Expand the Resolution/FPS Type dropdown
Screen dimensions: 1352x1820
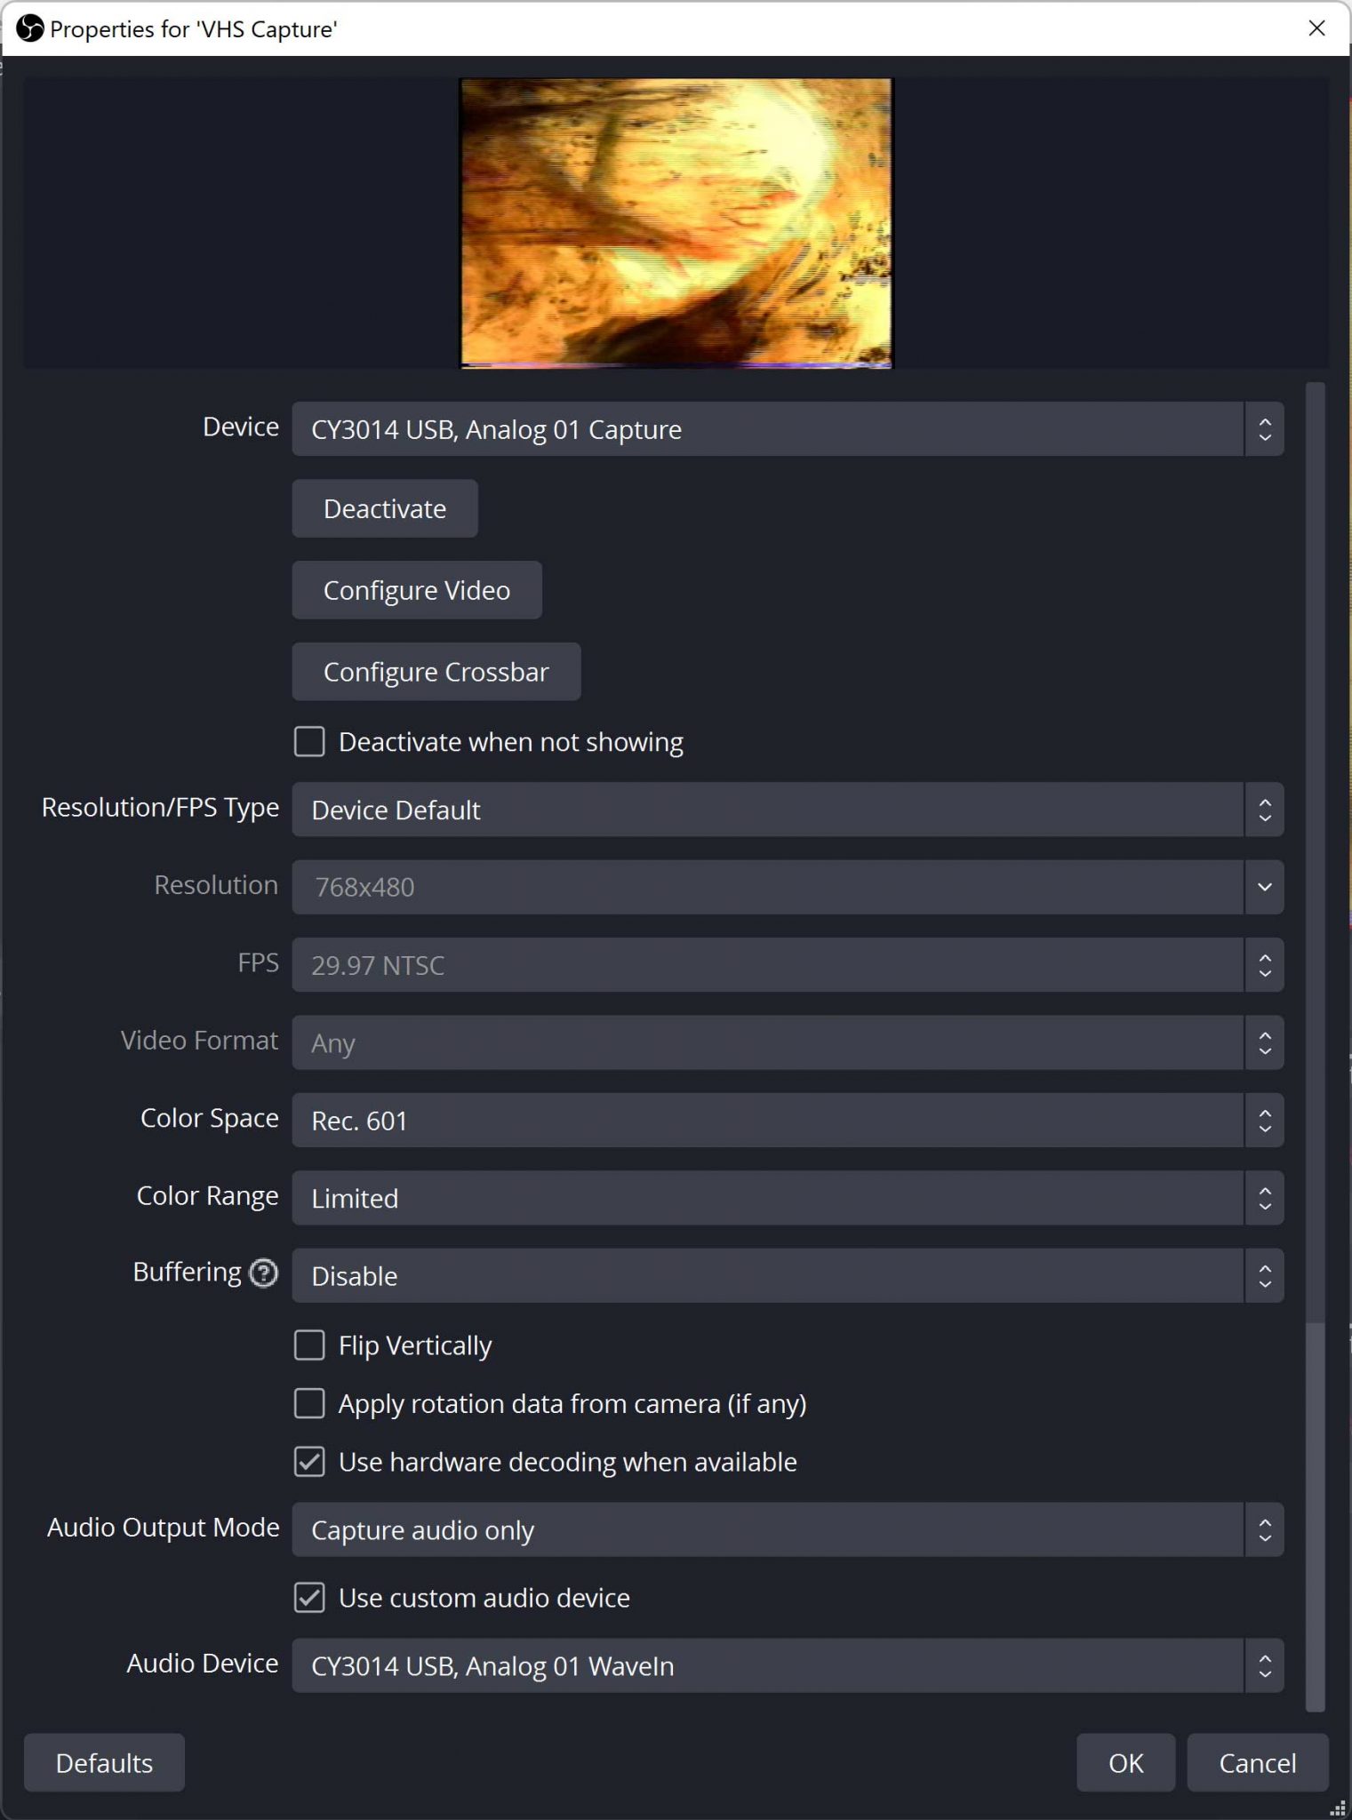[787, 810]
